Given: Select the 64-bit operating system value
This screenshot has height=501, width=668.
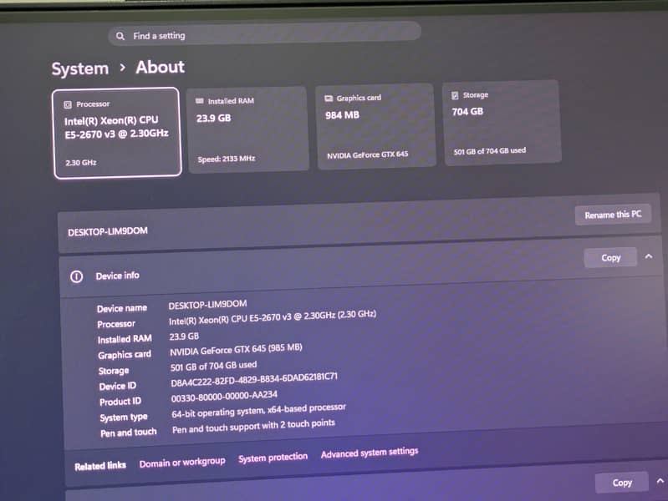Looking at the screenshot, I should pos(258,410).
